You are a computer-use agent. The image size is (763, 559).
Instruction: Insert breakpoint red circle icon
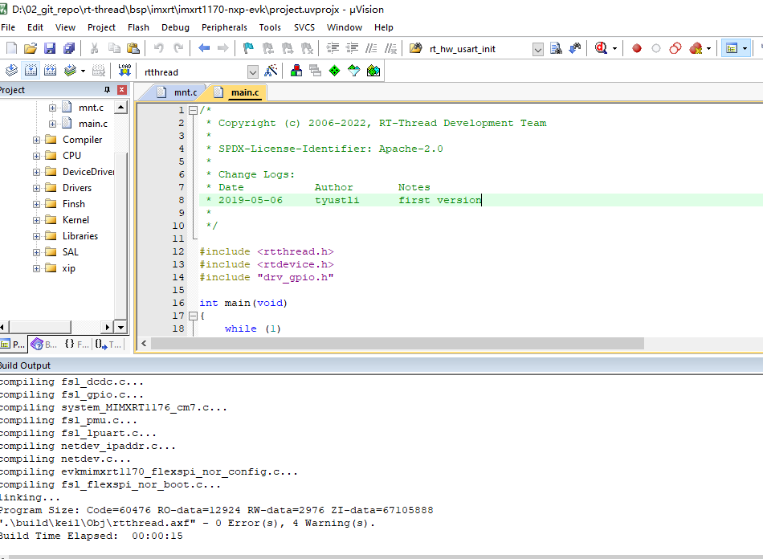[637, 49]
